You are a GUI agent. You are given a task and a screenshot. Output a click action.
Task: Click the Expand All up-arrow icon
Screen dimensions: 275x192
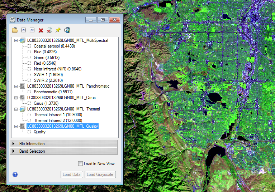point(24,30)
